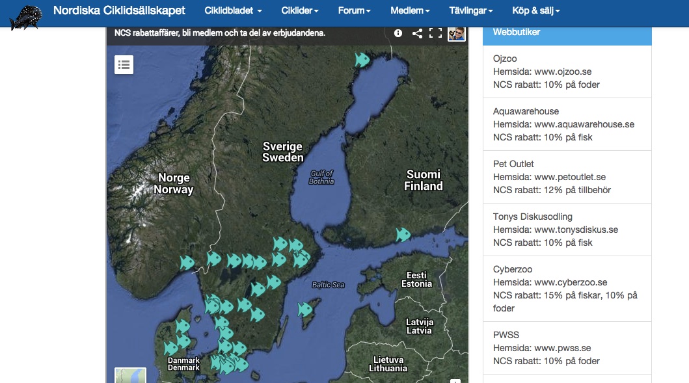689x383 pixels.
Task: Select the PWSS shop name
Action: coord(506,335)
